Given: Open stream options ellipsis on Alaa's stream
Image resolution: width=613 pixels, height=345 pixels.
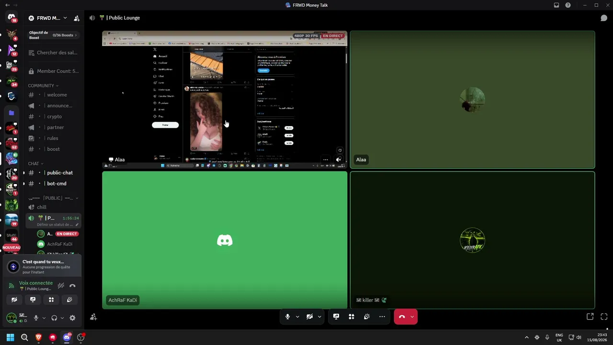Looking at the screenshot, I should point(326,160).
